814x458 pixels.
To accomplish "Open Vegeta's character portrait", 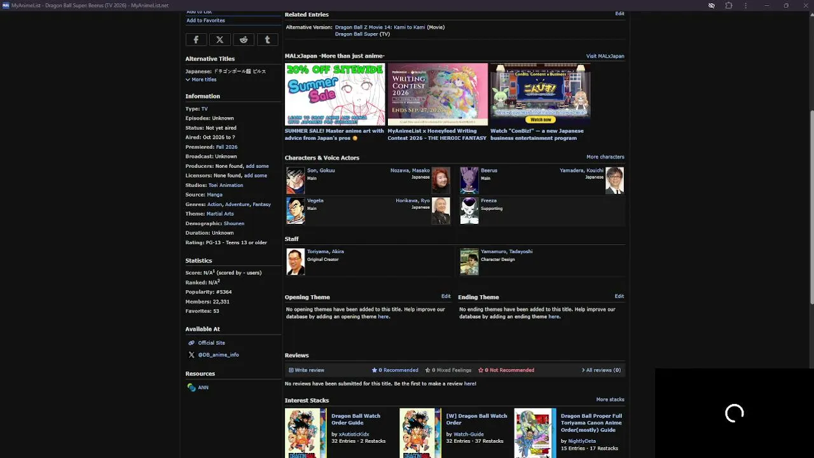I will tap(296, 211).
